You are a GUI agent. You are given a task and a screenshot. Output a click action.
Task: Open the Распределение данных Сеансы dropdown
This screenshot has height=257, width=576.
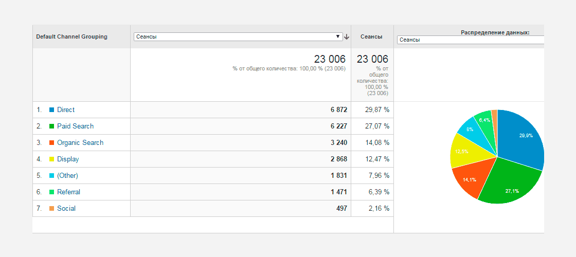point(471,40)
